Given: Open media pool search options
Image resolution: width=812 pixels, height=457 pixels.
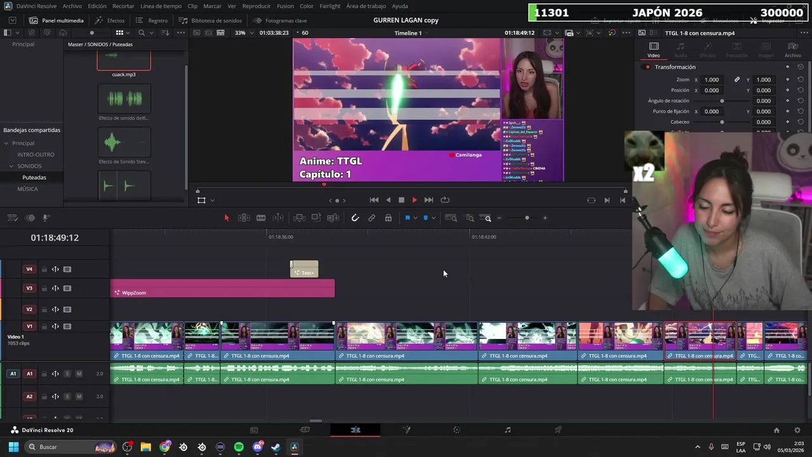Looking at the screenshot, I should pos(150,33).
